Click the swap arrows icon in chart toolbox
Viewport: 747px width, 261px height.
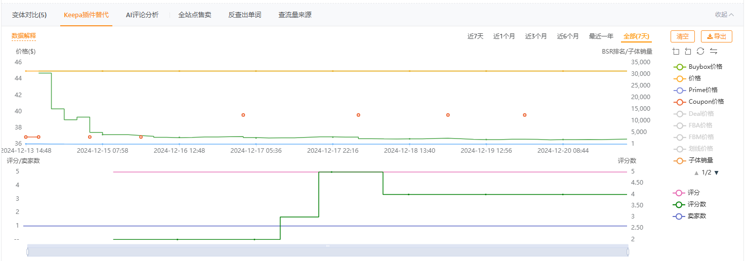[714, 51]
